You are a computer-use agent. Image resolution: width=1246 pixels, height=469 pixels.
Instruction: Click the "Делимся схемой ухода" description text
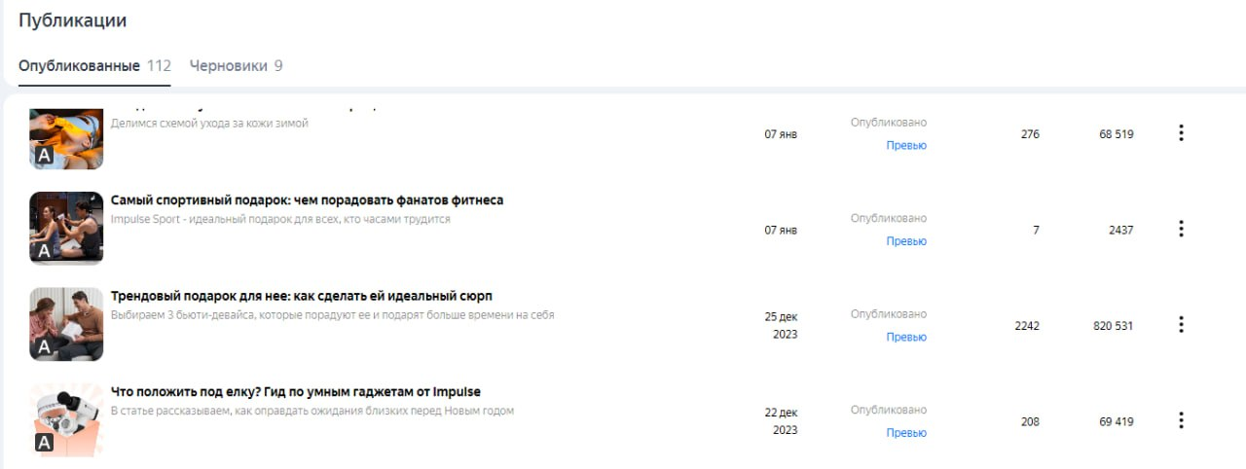(209, 124)
